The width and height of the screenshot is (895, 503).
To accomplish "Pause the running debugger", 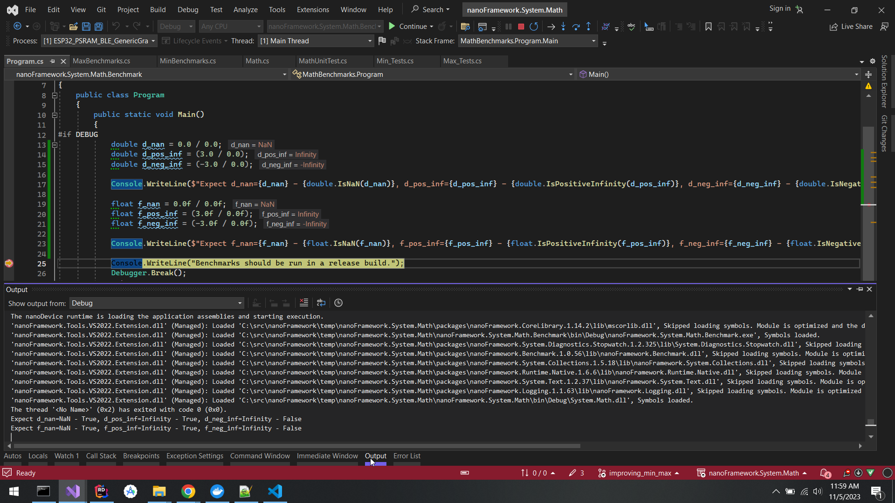I will (509, 27).
